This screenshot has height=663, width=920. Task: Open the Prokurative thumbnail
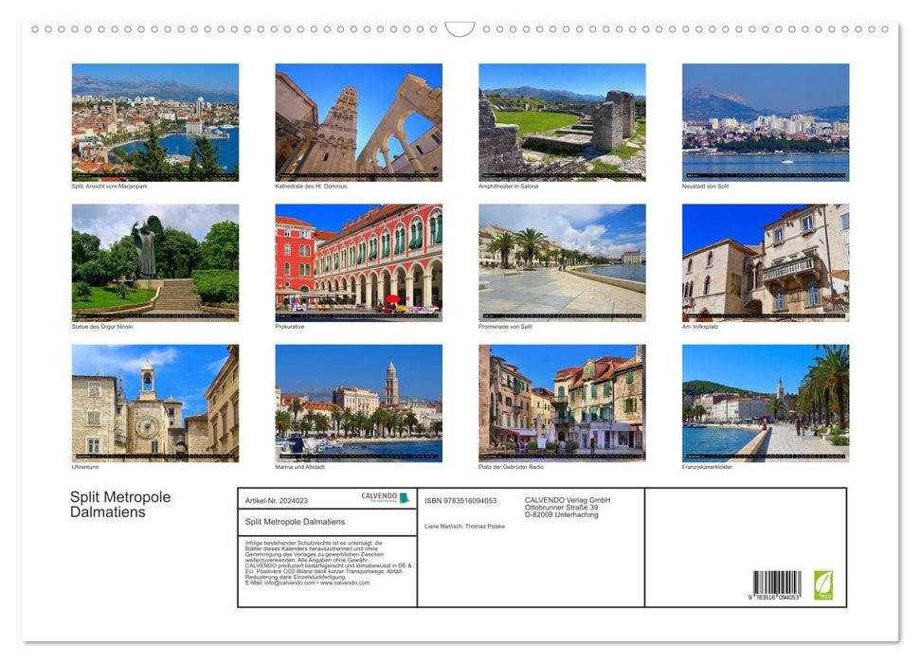pyautogui.click(x=358, y=262)
